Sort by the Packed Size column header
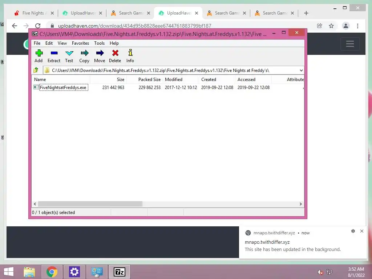 tap(145, 80)
